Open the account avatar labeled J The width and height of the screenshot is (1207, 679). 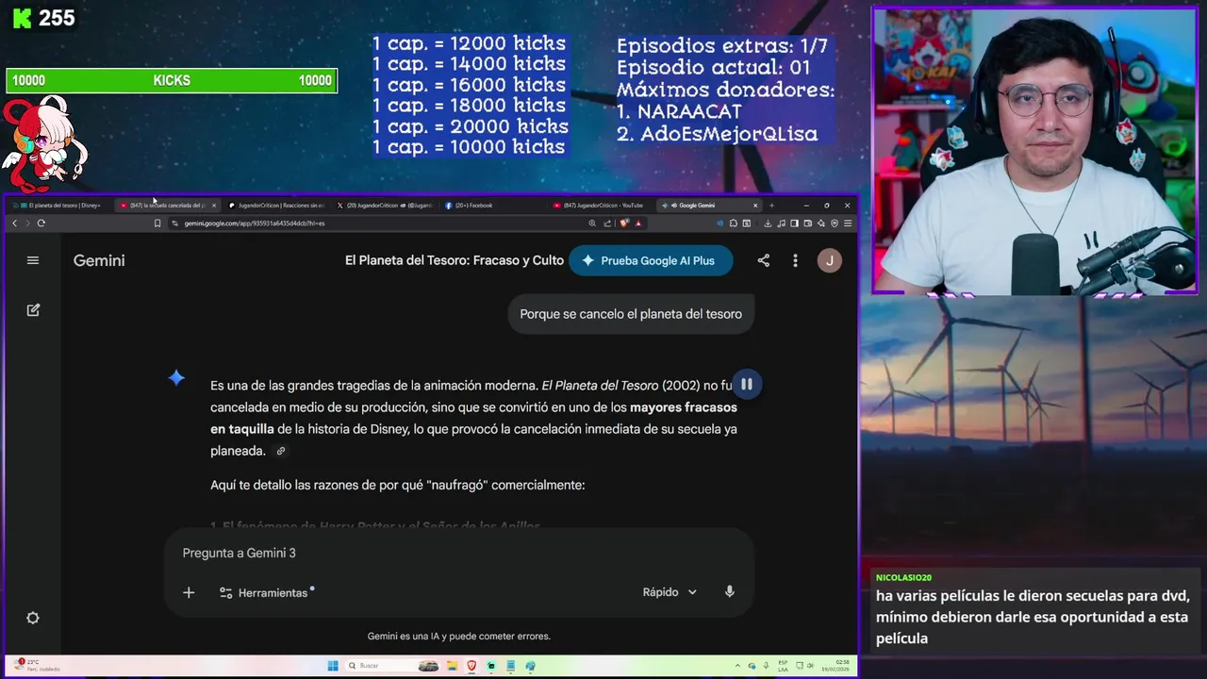pos(830,260)
